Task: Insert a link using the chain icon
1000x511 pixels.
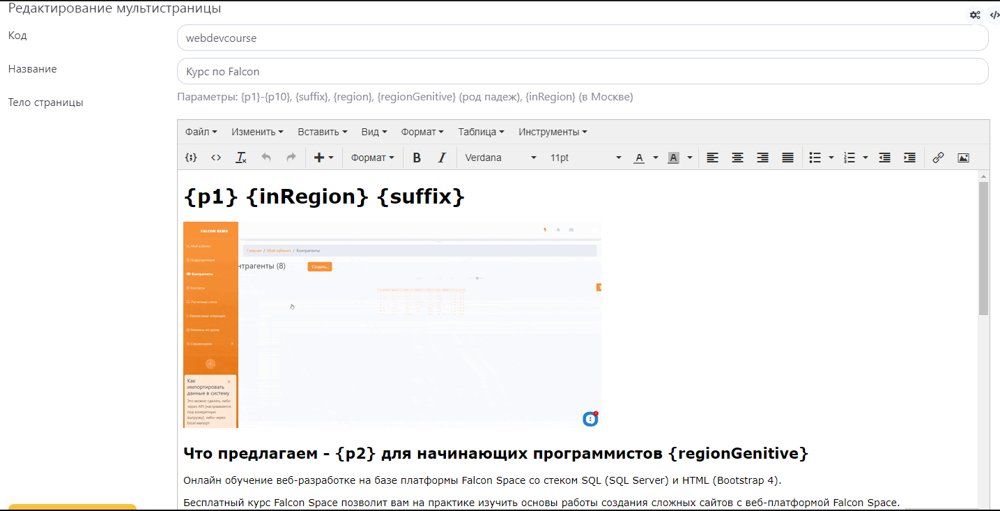Action: click(x=938, y=158)
